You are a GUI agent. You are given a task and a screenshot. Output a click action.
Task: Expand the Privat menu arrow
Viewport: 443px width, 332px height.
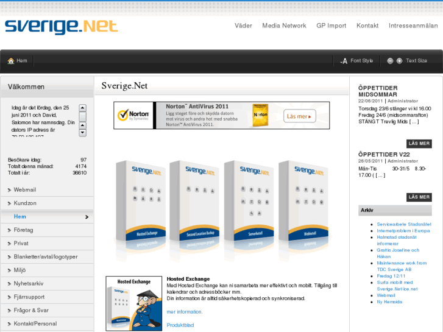pyautogui.click(x=9, y=244)
